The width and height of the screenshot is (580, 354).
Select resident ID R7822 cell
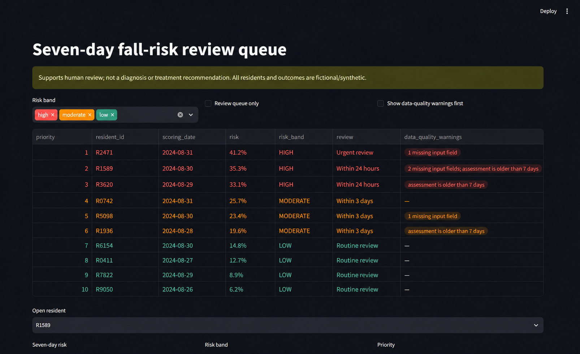(125, 275)
